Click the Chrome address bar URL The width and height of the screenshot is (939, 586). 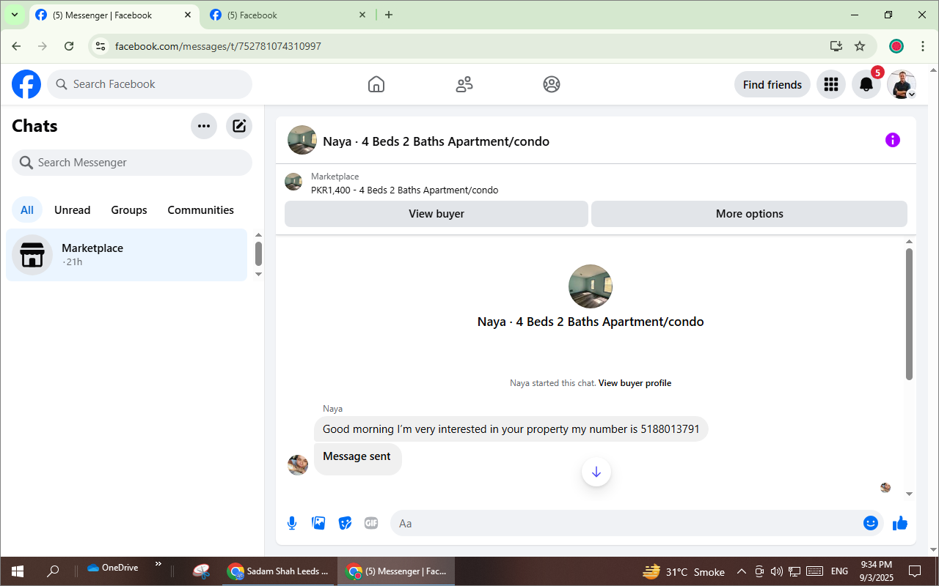pos(218,46)
